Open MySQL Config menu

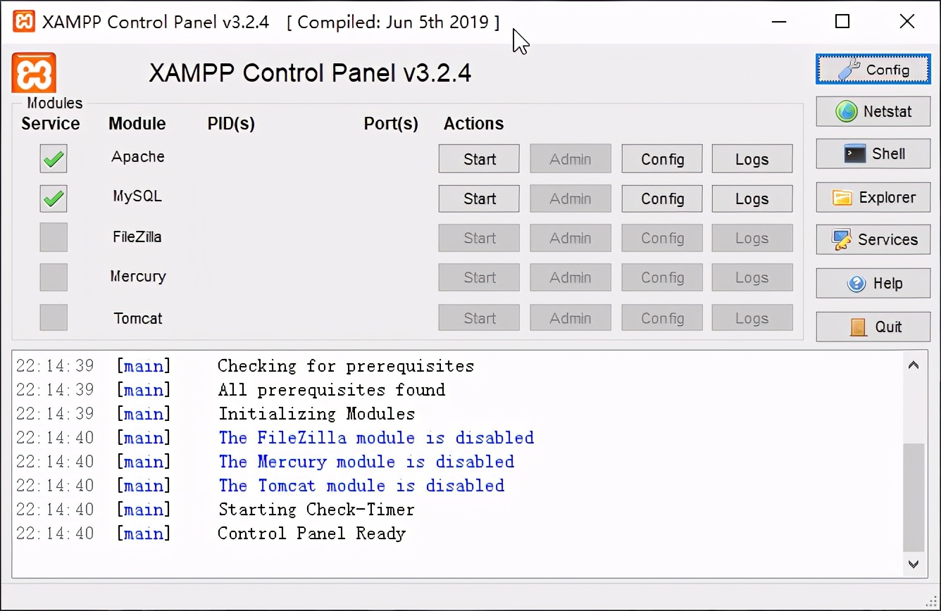pyautogui.click(x=662, y=199)
